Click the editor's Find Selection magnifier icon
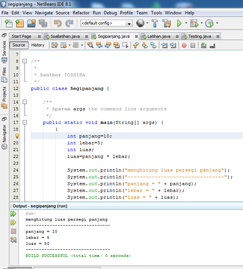Image resolution: width=243 pixels, height=269 pixels. [91, 45]
